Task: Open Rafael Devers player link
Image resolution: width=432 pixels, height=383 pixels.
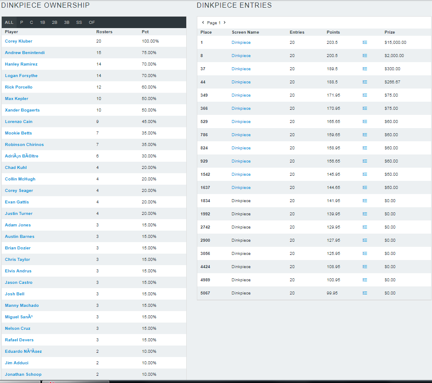Action: point(19,340)
